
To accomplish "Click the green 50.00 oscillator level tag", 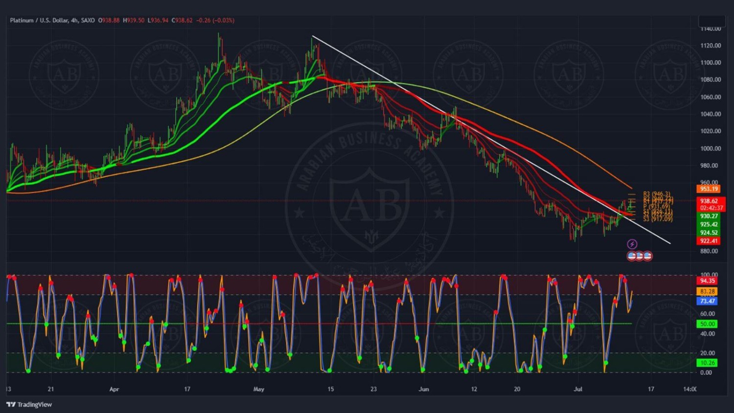I will (x=708, y=324).
